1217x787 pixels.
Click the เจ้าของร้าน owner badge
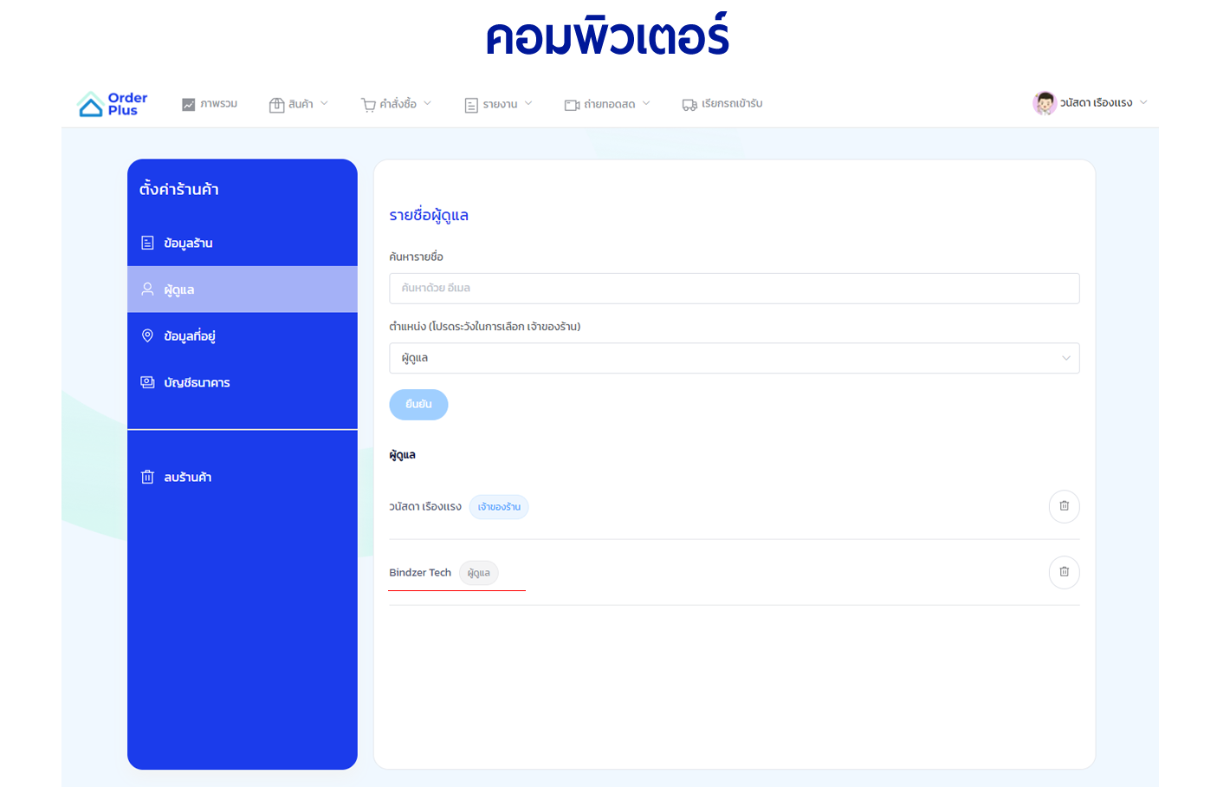pos(499,507)
